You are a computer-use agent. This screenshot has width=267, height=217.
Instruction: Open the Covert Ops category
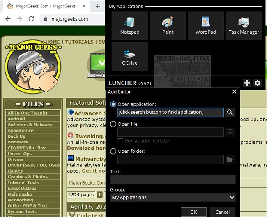(33, 154)
